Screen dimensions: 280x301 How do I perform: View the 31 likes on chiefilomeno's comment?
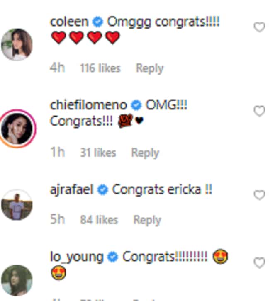[98, 153]
